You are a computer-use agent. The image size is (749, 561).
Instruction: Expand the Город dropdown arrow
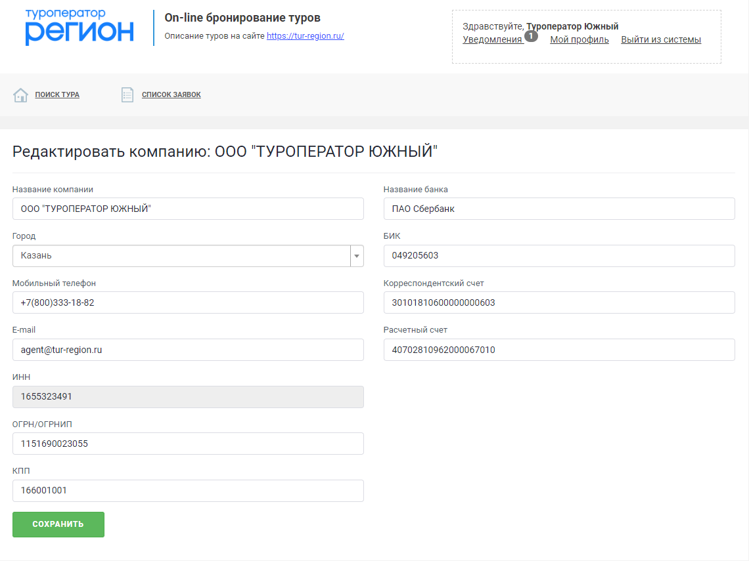point(357,256)
